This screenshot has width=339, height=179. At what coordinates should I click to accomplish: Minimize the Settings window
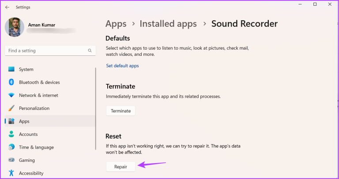pos(301,4)
